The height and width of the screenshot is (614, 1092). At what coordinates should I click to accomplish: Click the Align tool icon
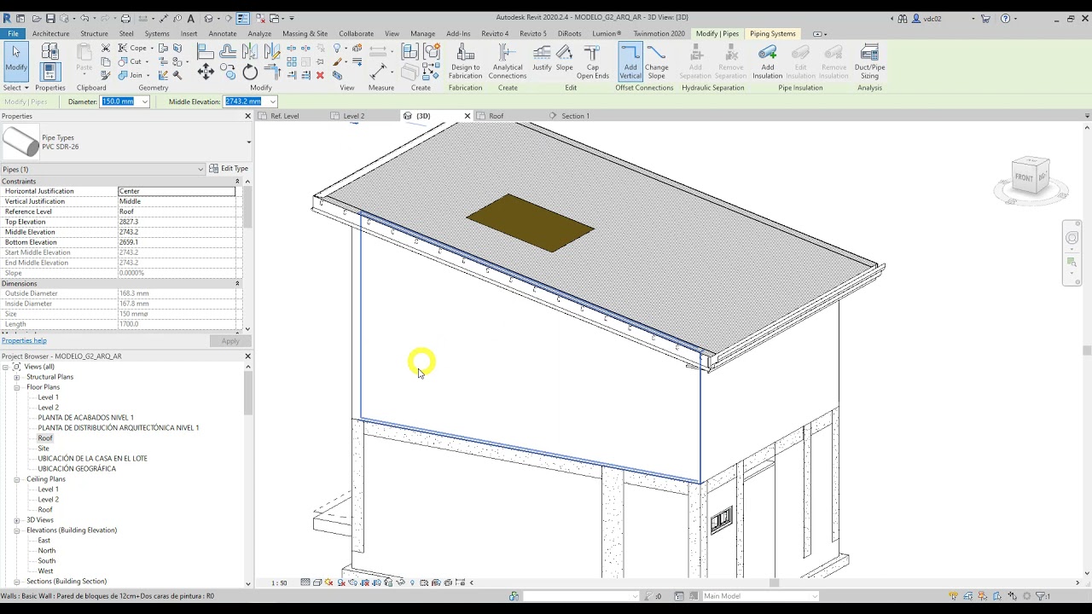(x=206, y=52)
